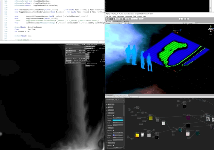Toggle scene lighting bulb icon
Screen dimensions: 214x150
click(123, 23)
